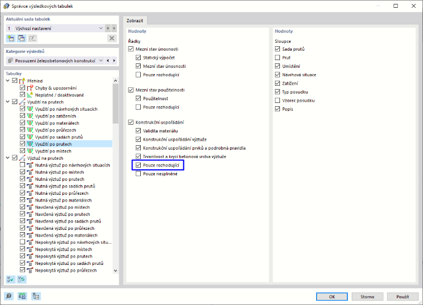Click the units and decimals 0.00 icon

click(x=22, y=296)
